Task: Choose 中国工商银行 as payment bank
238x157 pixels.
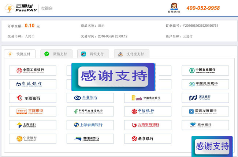Action: (33, 70)
